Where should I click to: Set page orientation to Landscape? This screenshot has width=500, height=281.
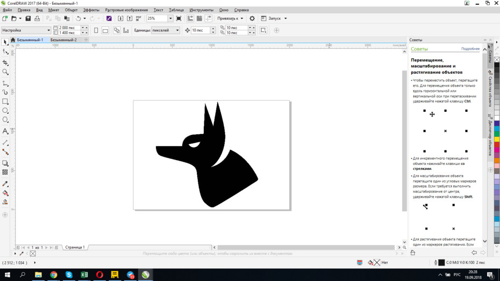coord(105,30)
